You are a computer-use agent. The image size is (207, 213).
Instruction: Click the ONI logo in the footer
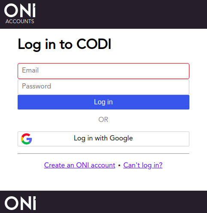coord(20,203)
